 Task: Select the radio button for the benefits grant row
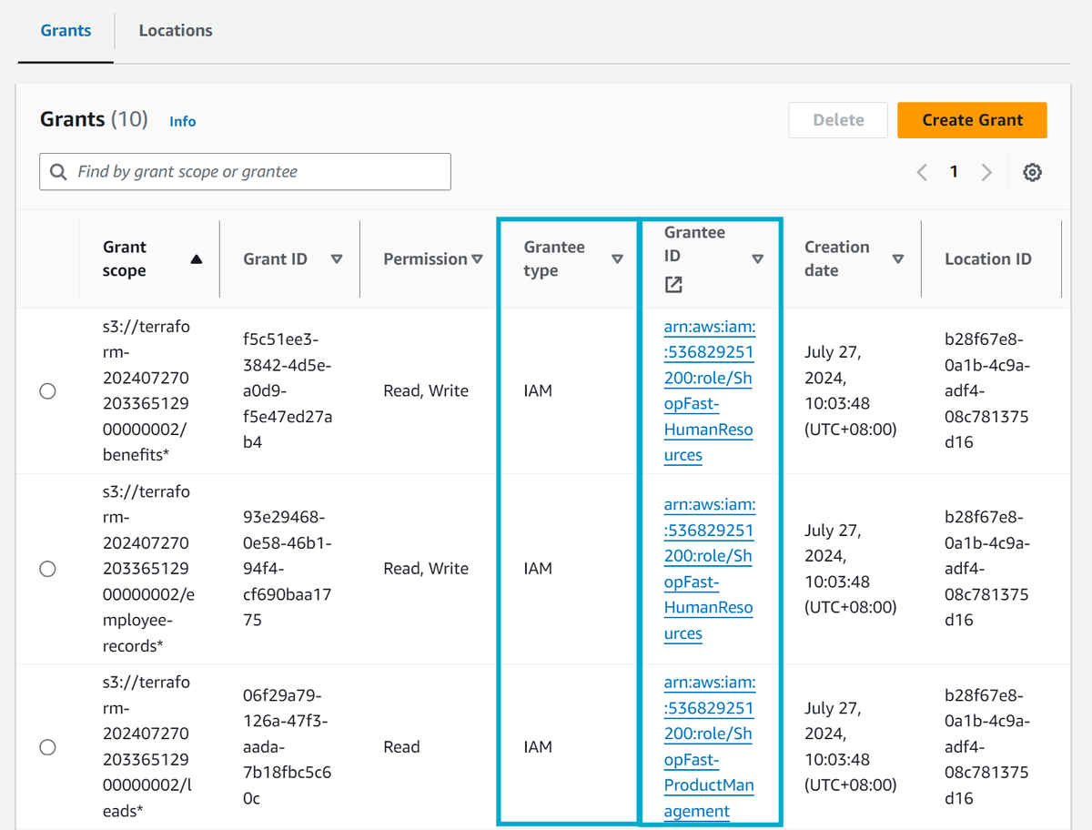point(47,390)
